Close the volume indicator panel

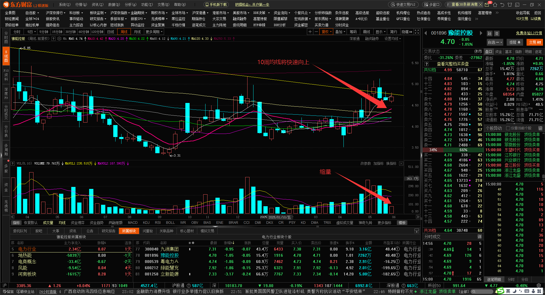click(401, 163)
